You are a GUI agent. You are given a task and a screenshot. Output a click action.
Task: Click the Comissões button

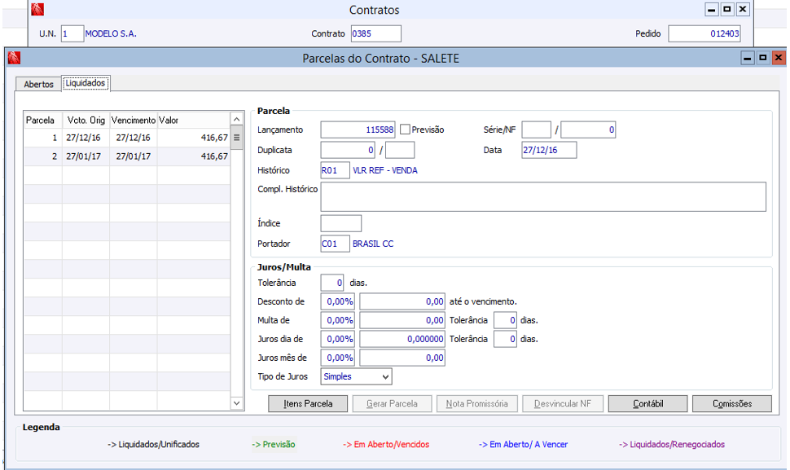(732, 403)
